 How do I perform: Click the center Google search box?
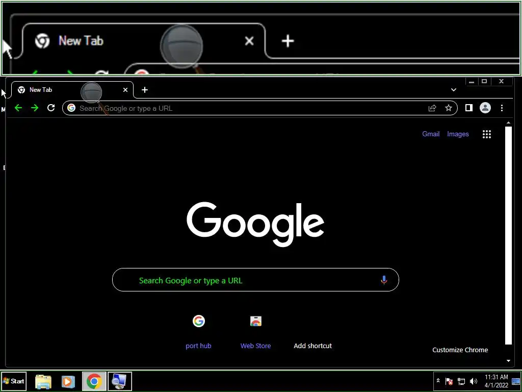pos(255,280)
